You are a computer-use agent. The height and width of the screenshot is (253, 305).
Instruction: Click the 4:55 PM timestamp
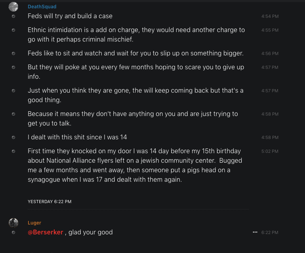(x=270, y=30)
